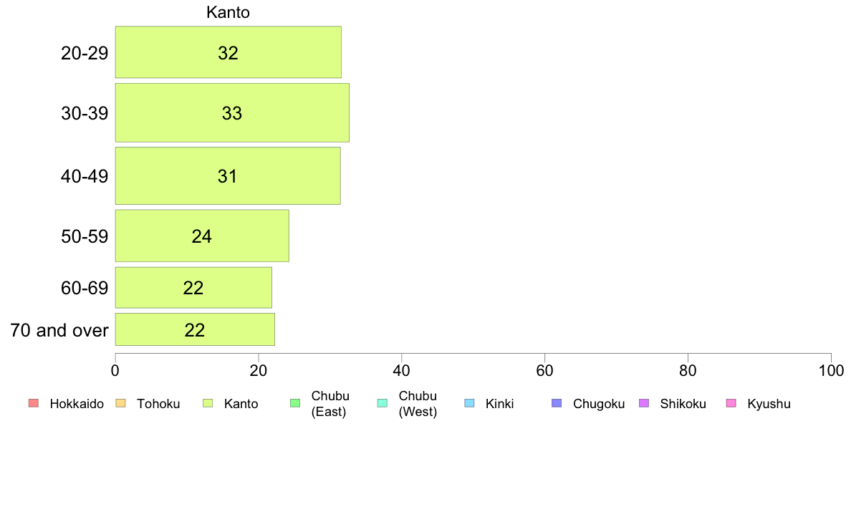Click the 100 tick on x-axis
Image resolution: width=851 pixels, height=527 pixels.
tap(831, 371)
